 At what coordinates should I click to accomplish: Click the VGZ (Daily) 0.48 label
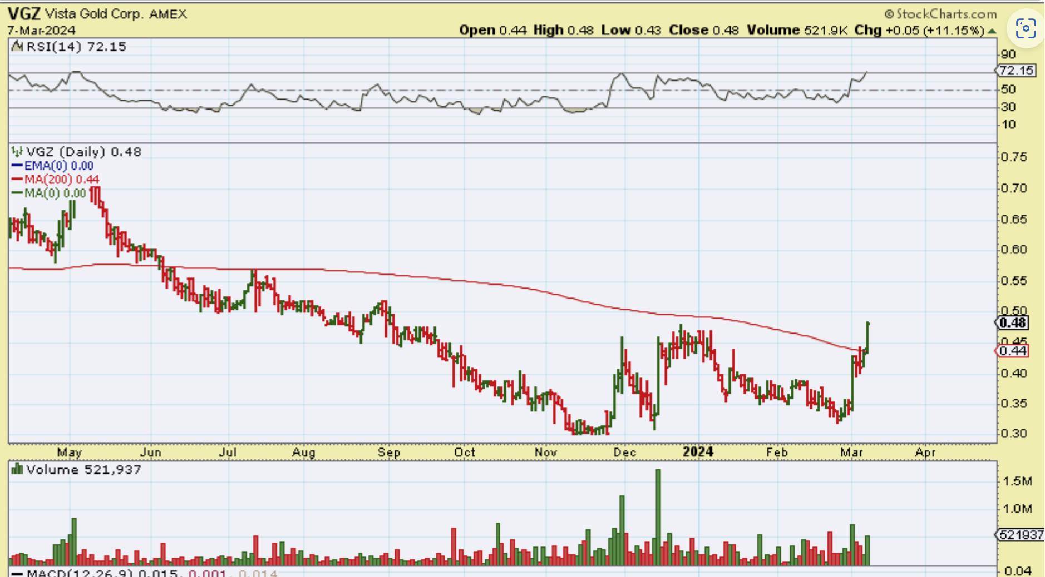84,152
